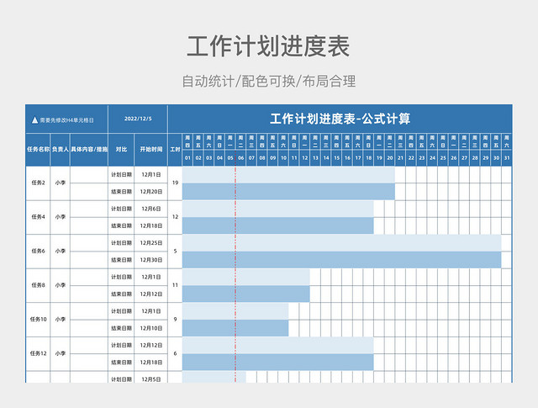The image size is (538, 408).
Task: Click the 任务6 task name cell
Action: (x=38, y=251)
